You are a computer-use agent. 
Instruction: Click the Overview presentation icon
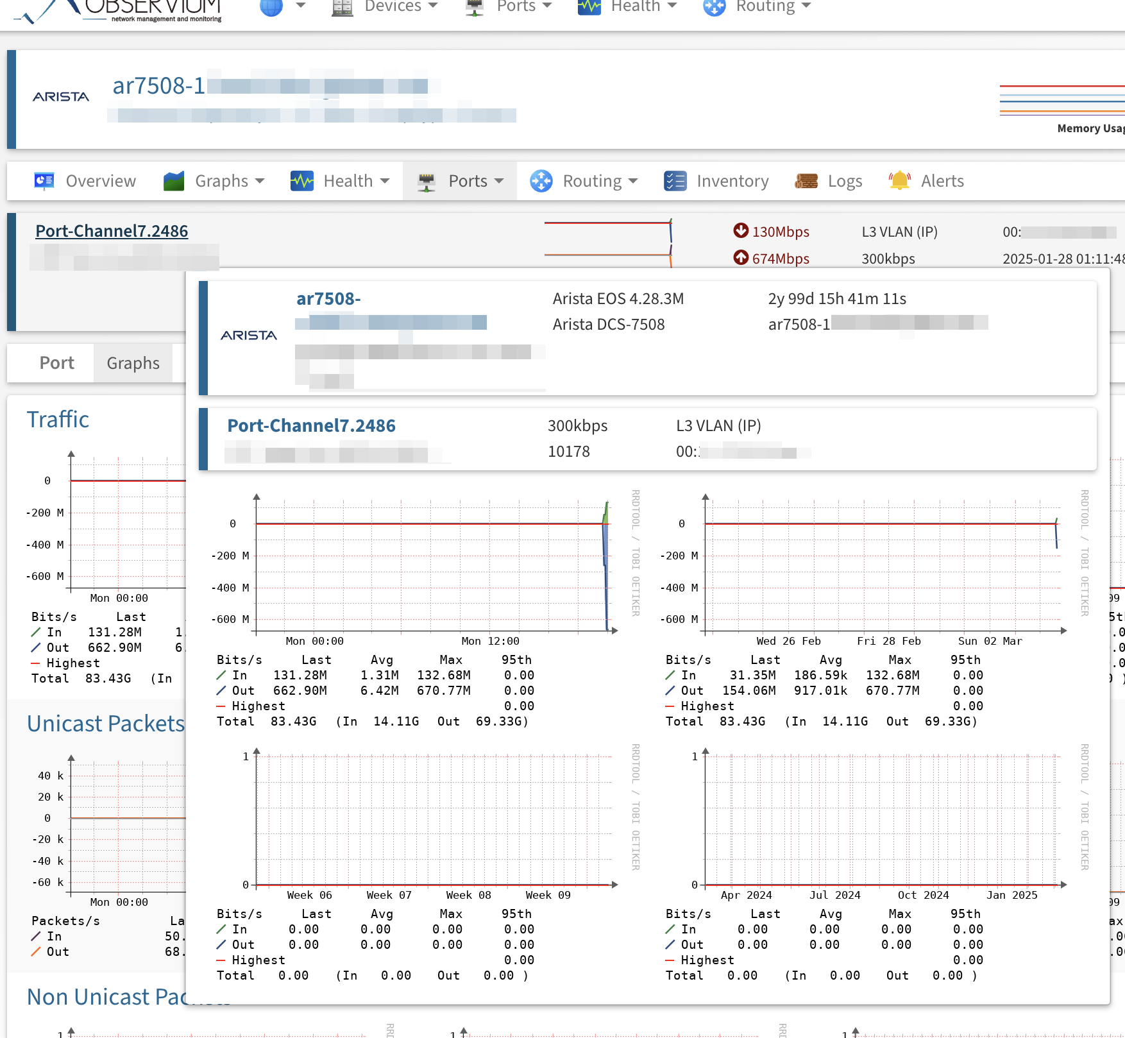pos(44,181)
